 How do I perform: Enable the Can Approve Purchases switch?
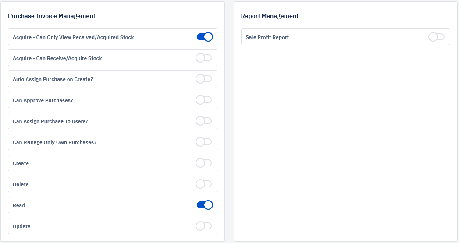[204, 100]
